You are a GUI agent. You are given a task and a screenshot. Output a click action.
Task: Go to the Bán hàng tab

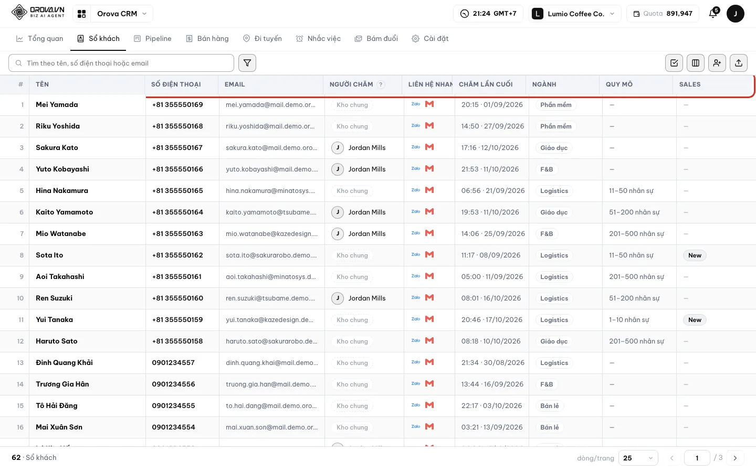(207, 39)
